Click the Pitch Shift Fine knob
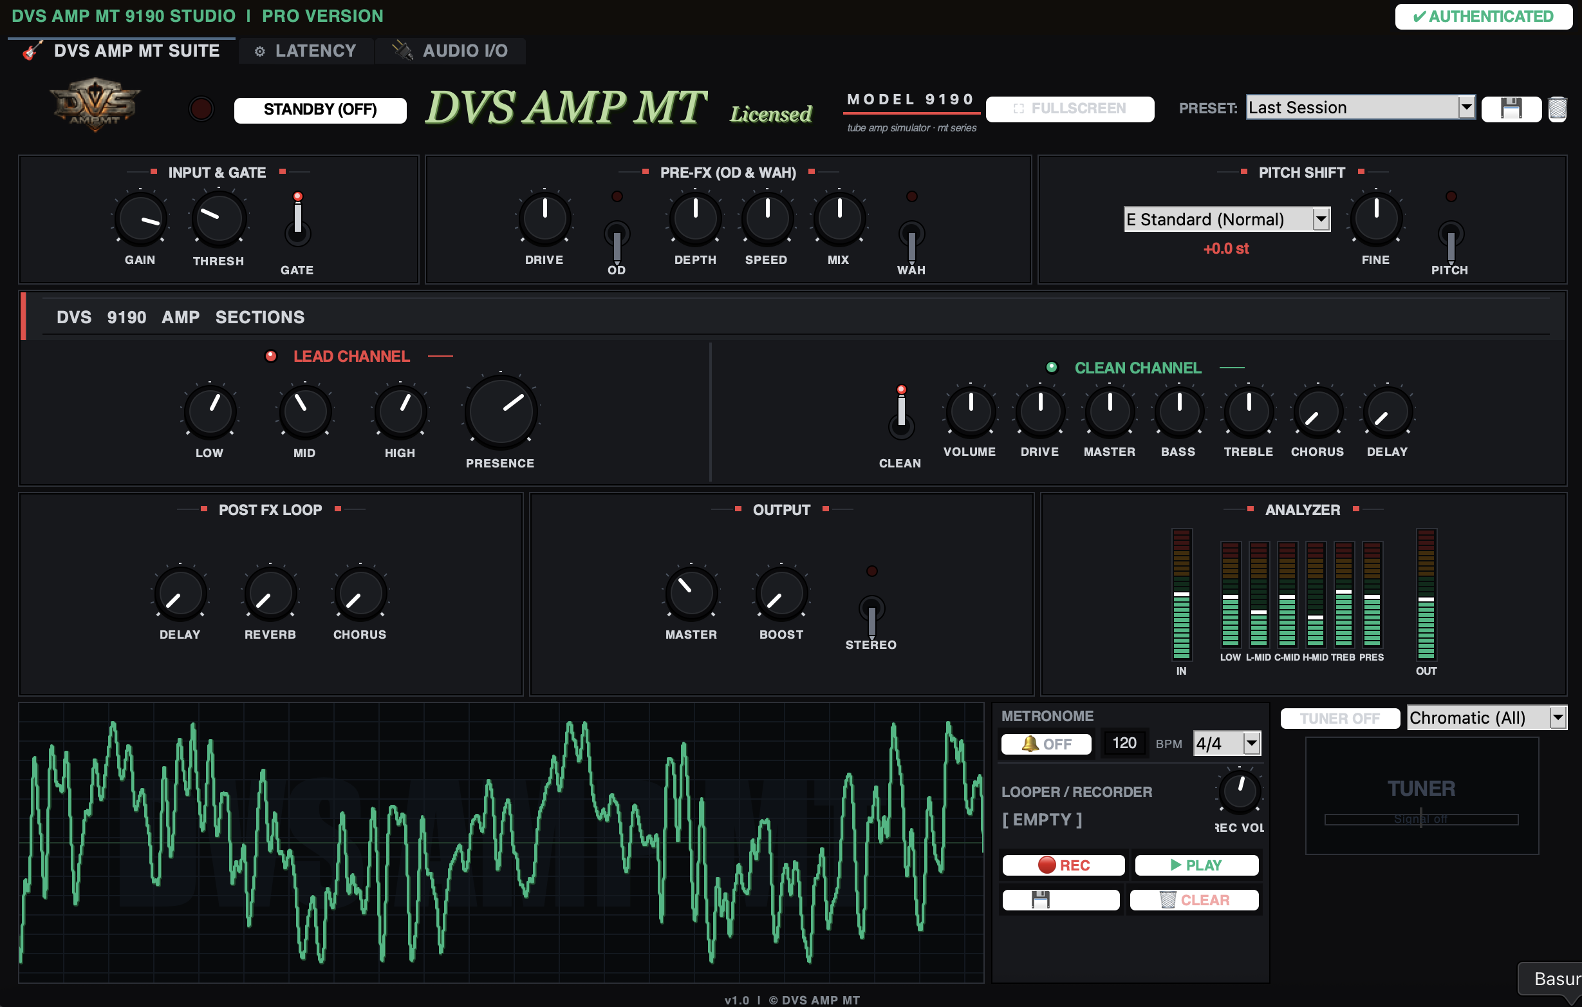 tap(1375, 218)
